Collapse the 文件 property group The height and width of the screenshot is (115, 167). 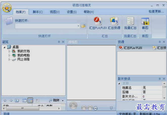click(119, 84)
